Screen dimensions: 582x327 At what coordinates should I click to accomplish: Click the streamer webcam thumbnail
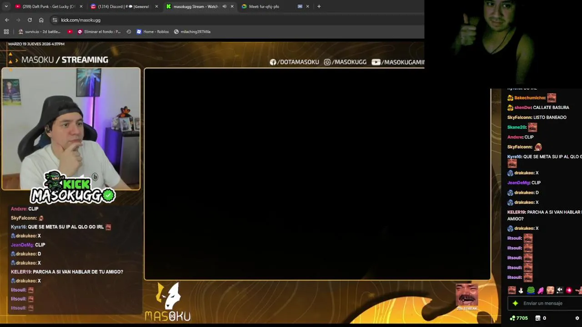pos(71,129)
